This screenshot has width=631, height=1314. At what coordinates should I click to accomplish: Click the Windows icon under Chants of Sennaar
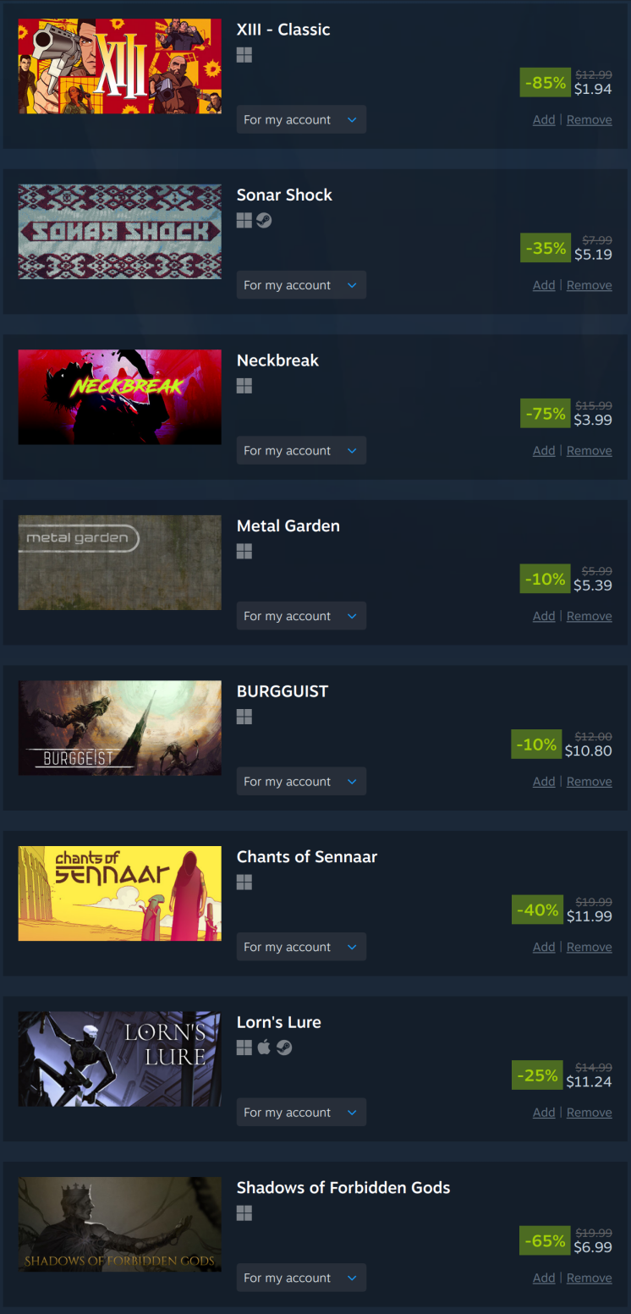(x=244, y=882)
